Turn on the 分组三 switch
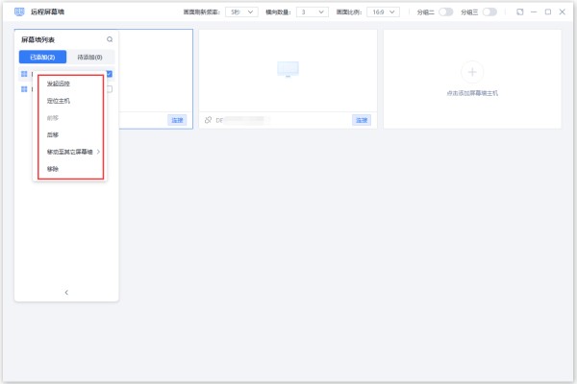This screenshot has width=577, height=384. pos(489,12)
